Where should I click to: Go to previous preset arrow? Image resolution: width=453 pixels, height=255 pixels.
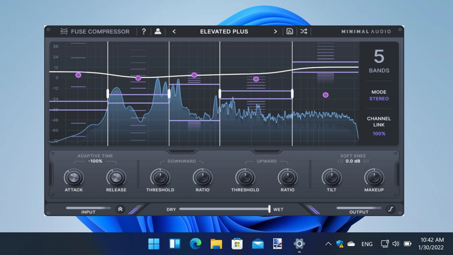pyautogui.click(x=174, y=32)
